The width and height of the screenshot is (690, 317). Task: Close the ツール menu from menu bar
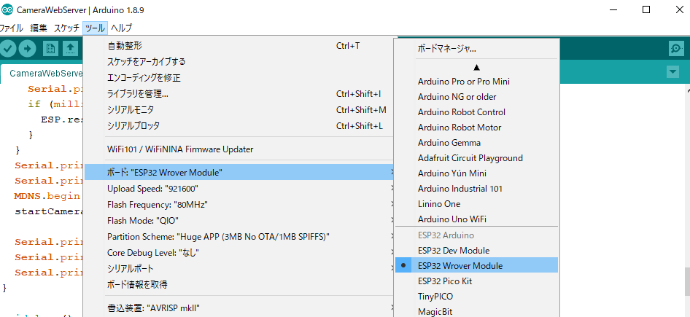[x=95, y=28]
